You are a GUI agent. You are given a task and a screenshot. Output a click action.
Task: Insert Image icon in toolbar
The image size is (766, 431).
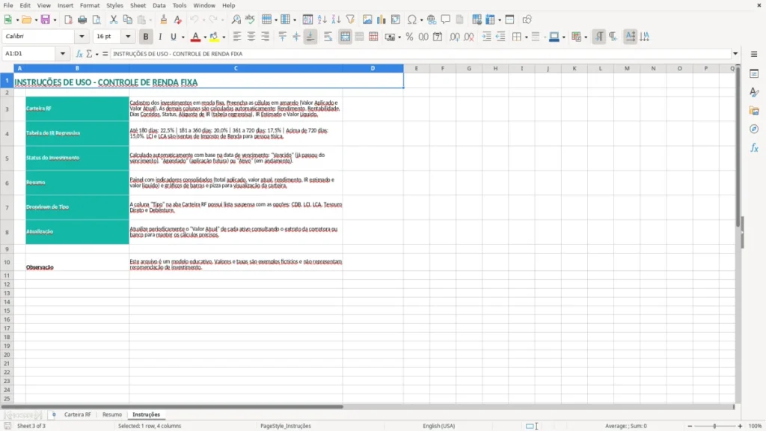click(367, 19)
